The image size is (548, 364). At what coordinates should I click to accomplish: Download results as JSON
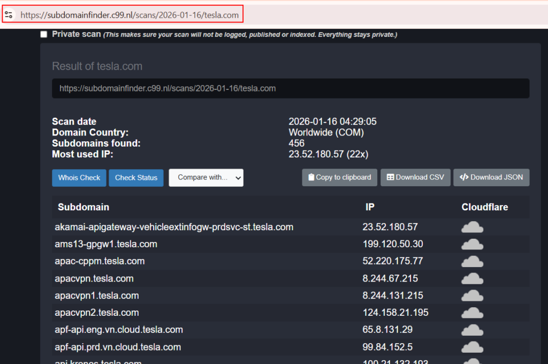point(491,178)
